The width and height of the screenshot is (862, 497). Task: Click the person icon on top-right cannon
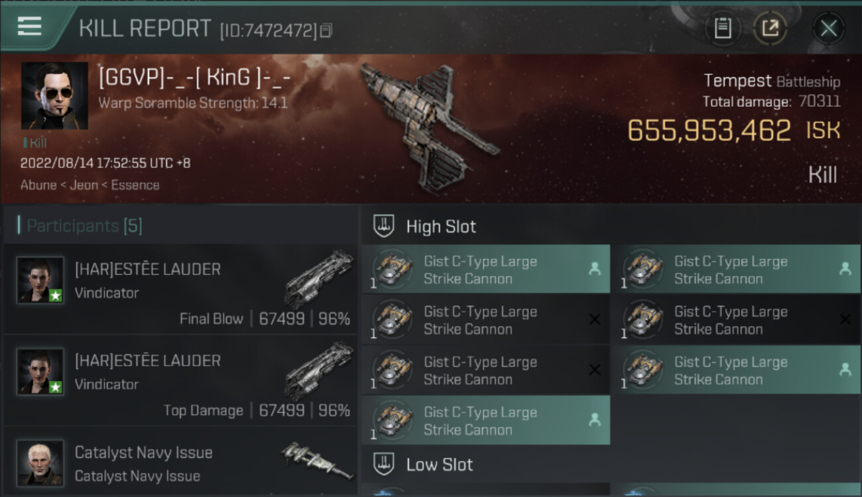coord(845,269)
